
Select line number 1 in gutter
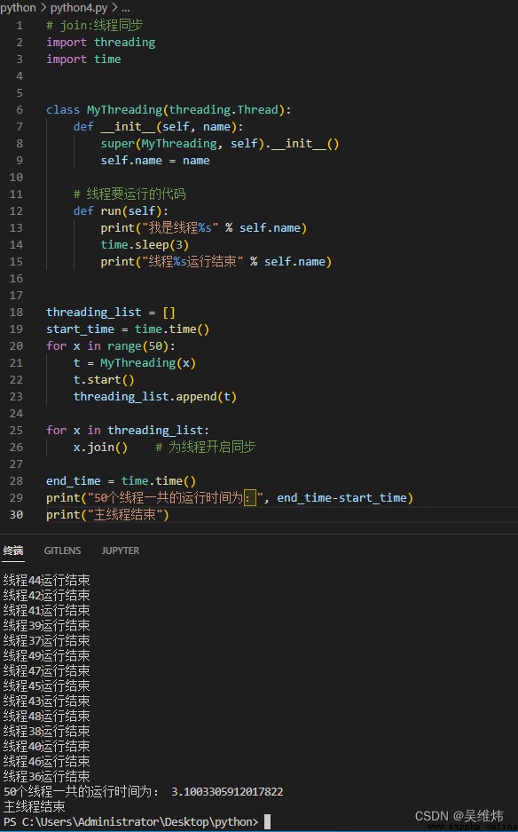click(20, 26)
